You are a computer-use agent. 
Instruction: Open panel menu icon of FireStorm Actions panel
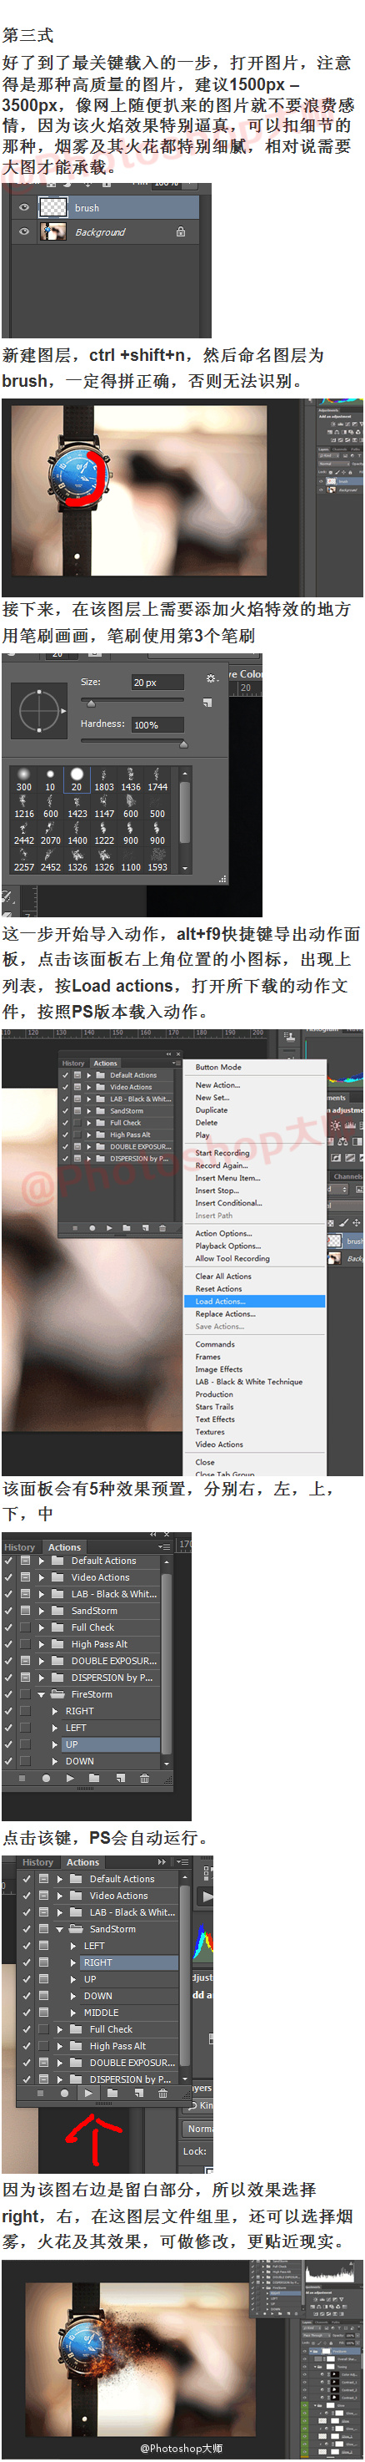tap(164, 1546)
